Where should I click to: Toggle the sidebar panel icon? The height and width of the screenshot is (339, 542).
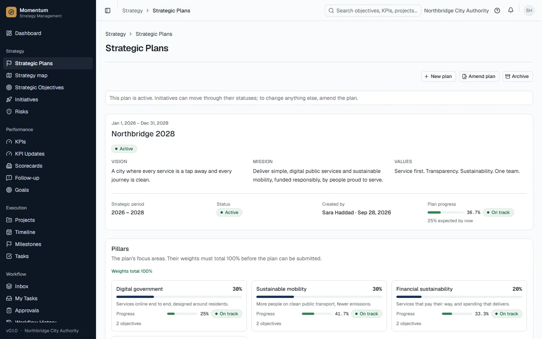point(108,11)
